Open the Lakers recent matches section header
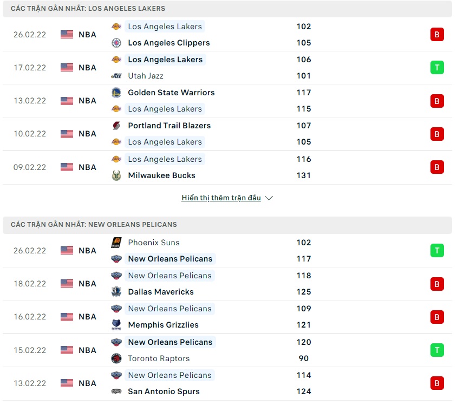457x405 pixels. pyautogui.click(x=88, y=9)
